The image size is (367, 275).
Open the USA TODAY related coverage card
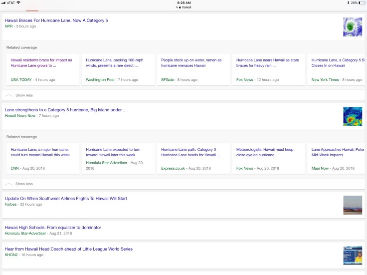pyautogui.click(x=41, y=69)
